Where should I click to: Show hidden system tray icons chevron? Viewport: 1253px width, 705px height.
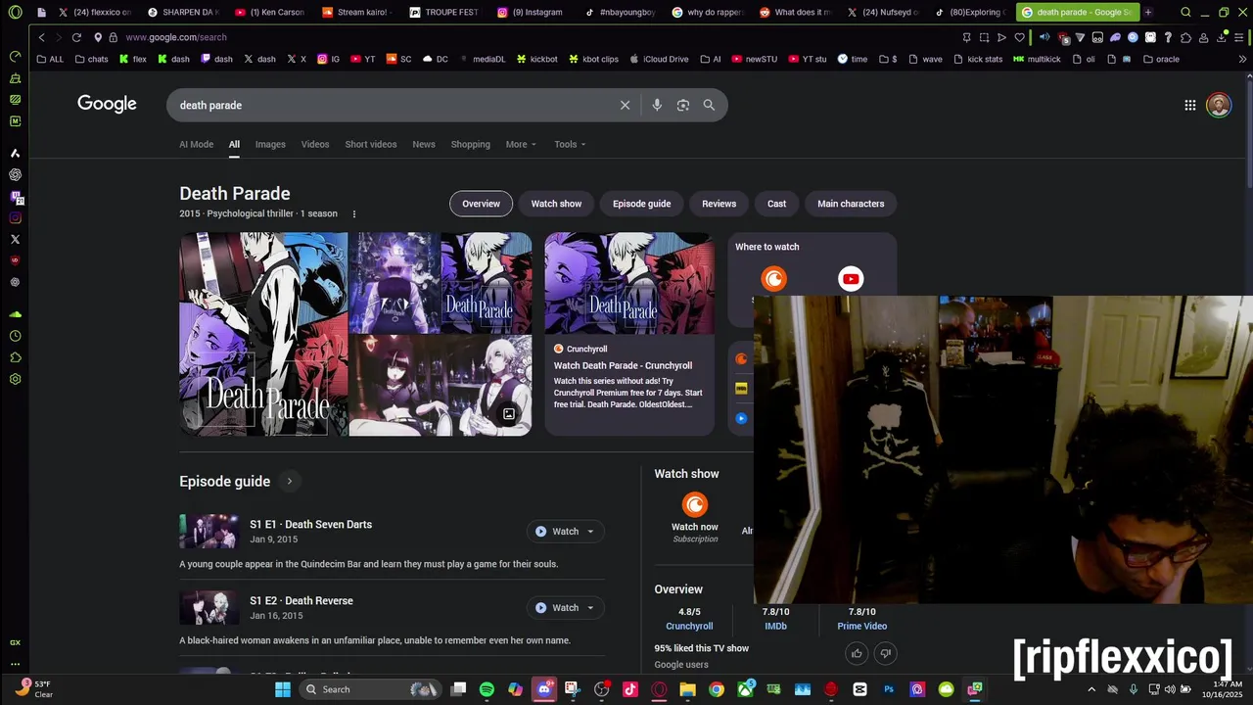click(x=1091, y=689)
